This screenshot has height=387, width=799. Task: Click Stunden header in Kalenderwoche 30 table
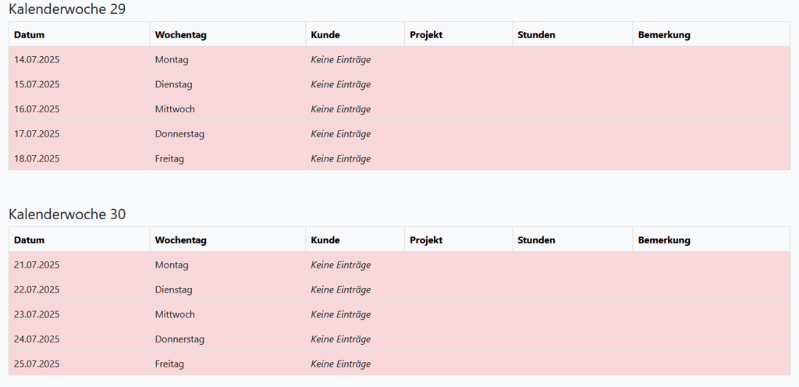(x=536, y=240)
